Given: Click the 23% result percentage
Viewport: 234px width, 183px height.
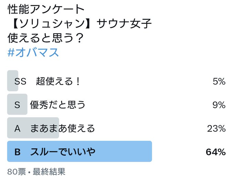Looking at the screenshot, I should click(216, 129).
